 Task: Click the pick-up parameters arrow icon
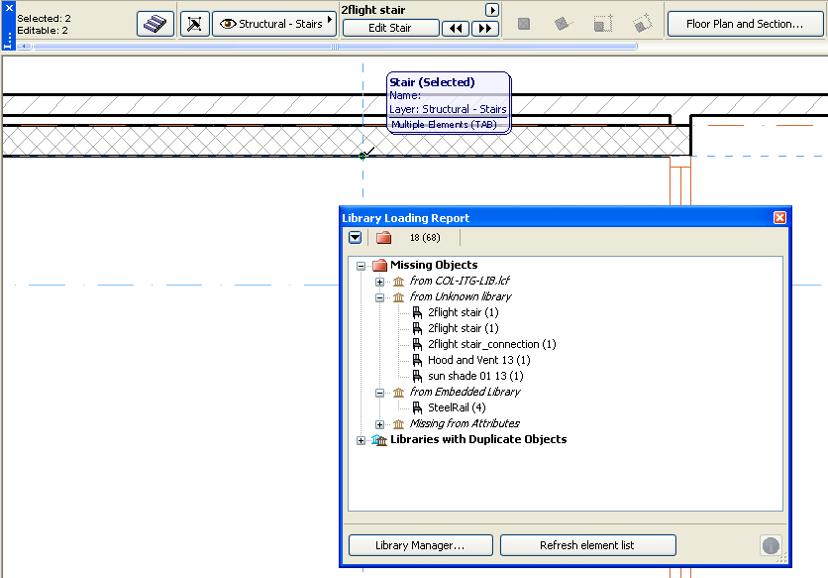pyautogui.click(x=194, y=24)
